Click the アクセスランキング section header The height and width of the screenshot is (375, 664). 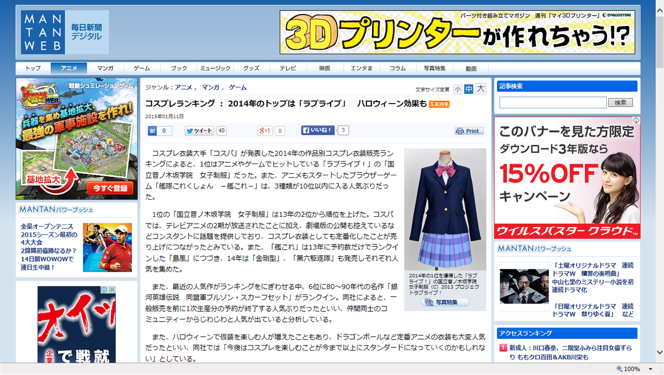pos(567,333)
